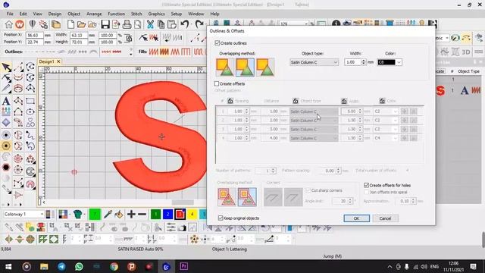The width and height of the screenshot is (485, 273).
Task: Open Chrome from taskbar
Action: coord(114,266)
